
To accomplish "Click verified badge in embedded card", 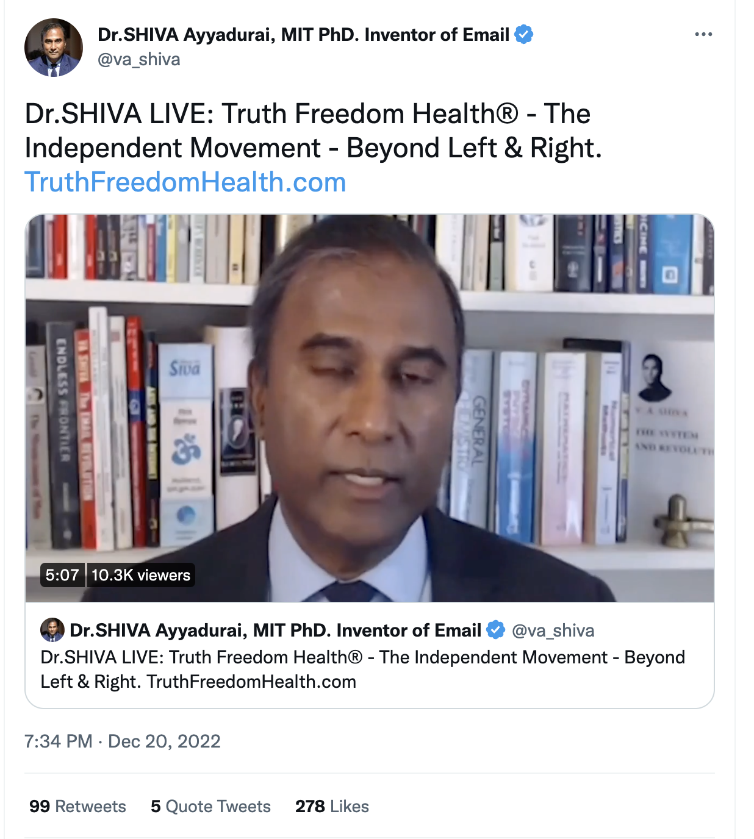I will pos(496,630).
